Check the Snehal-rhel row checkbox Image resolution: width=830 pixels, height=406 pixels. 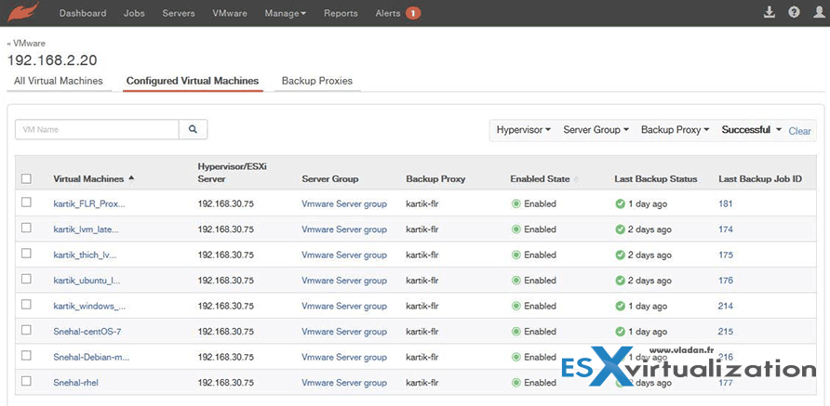pyautogui.click(x=26, y=381)
